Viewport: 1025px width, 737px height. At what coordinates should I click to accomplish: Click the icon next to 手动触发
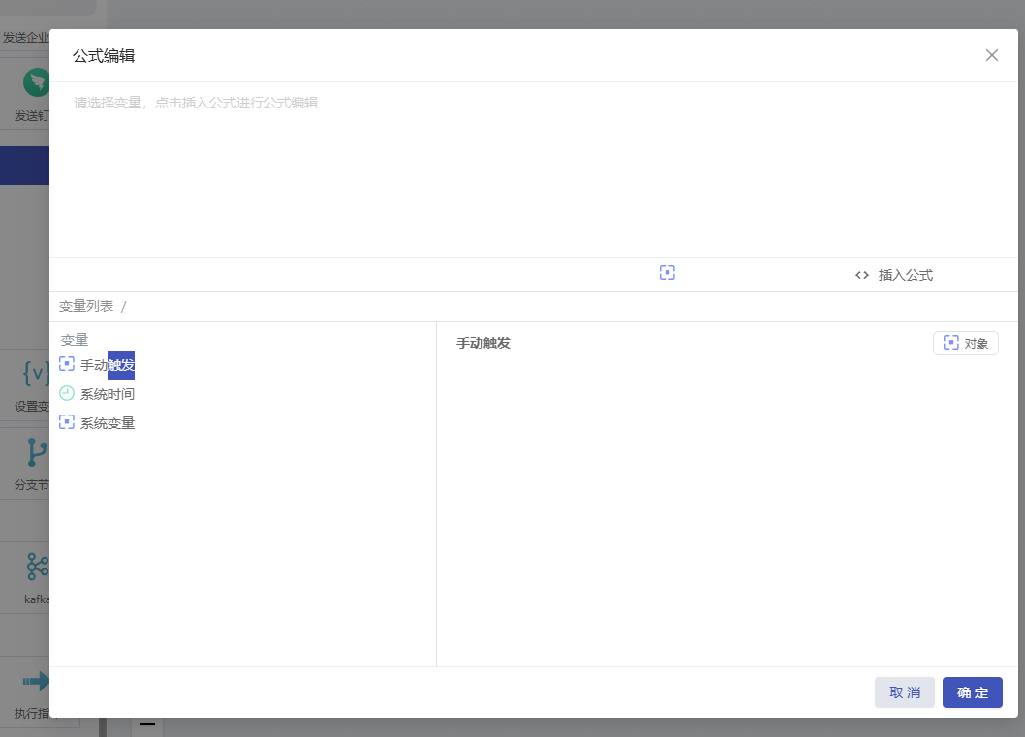pyautogui.click(x=67, y=364)
